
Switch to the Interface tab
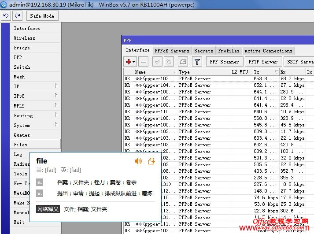tap(138, 50)
